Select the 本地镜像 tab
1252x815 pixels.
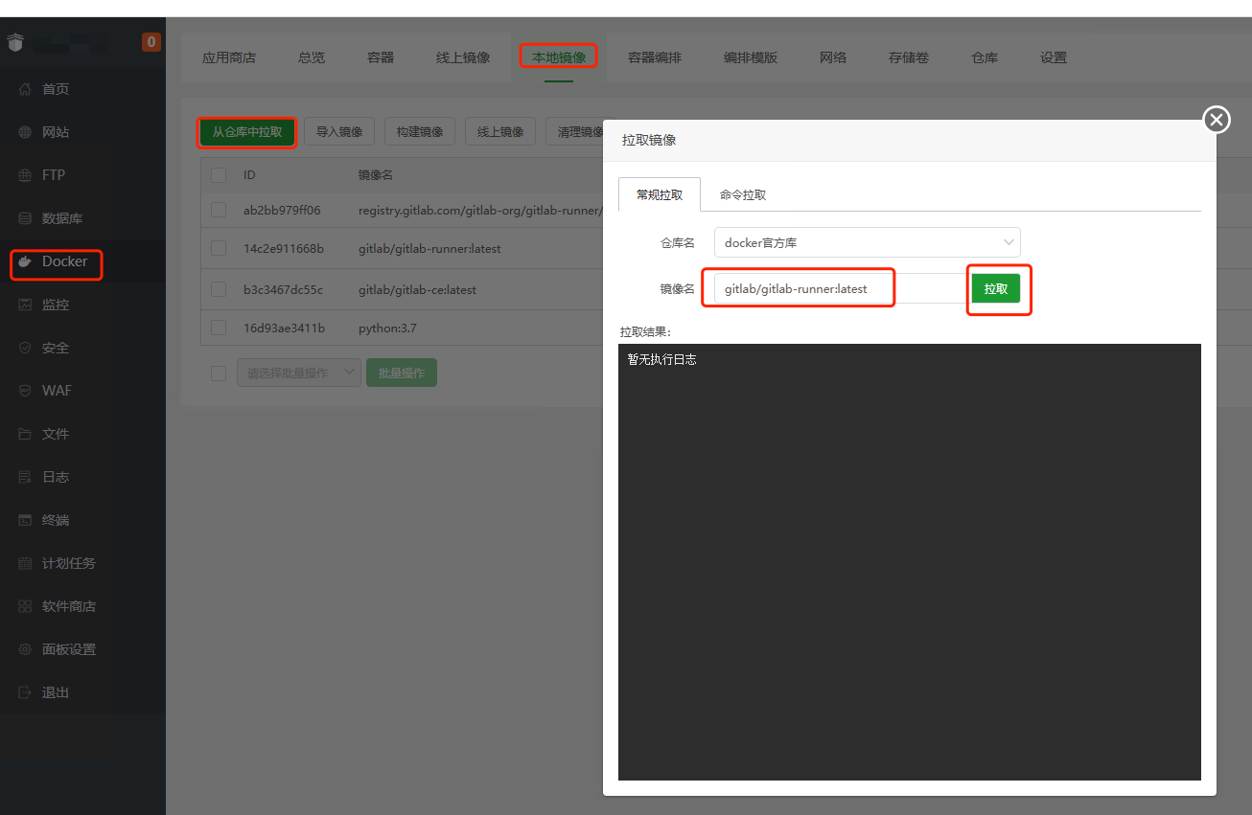point(559,57)
